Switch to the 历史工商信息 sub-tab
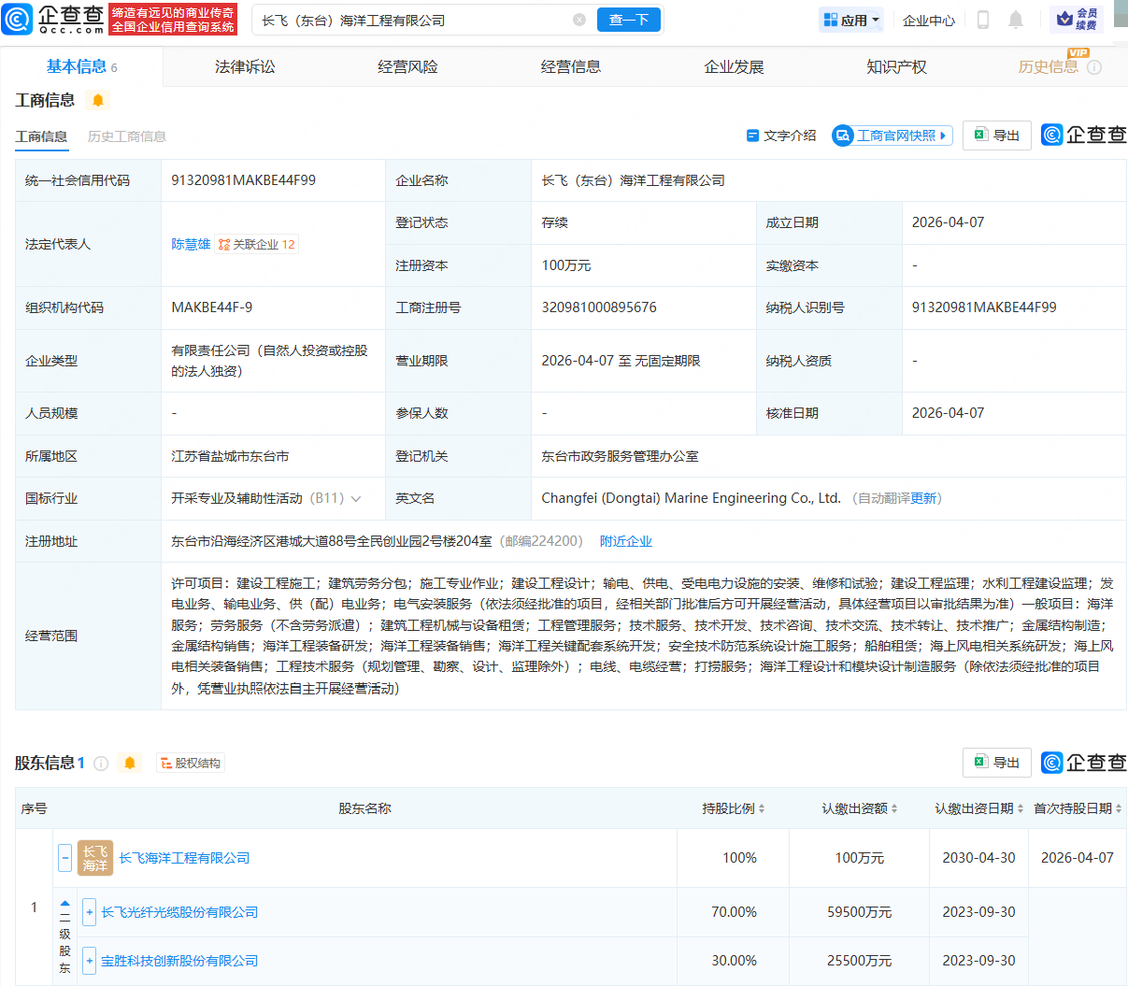The height and width of the screenshot is (986, 1128). [x=127, y=136]
